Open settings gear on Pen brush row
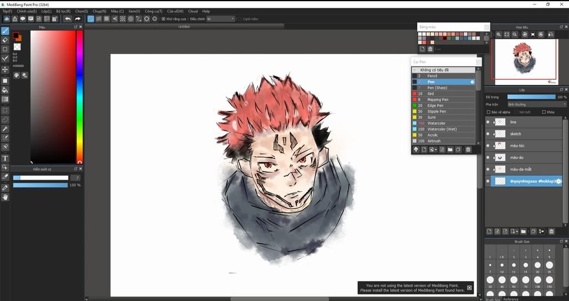Screen dimensions: 569x301 (x=472, y=82)
